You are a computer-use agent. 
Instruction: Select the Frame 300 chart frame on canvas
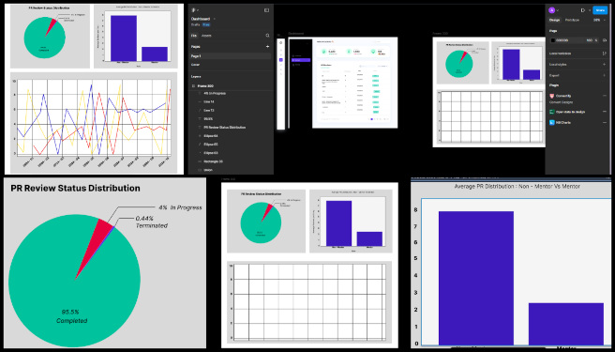[x=489, y=92]
